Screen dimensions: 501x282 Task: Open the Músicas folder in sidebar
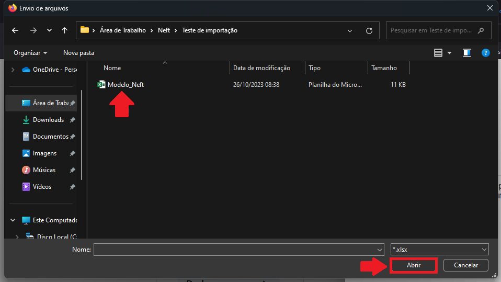tap(44, 170)
